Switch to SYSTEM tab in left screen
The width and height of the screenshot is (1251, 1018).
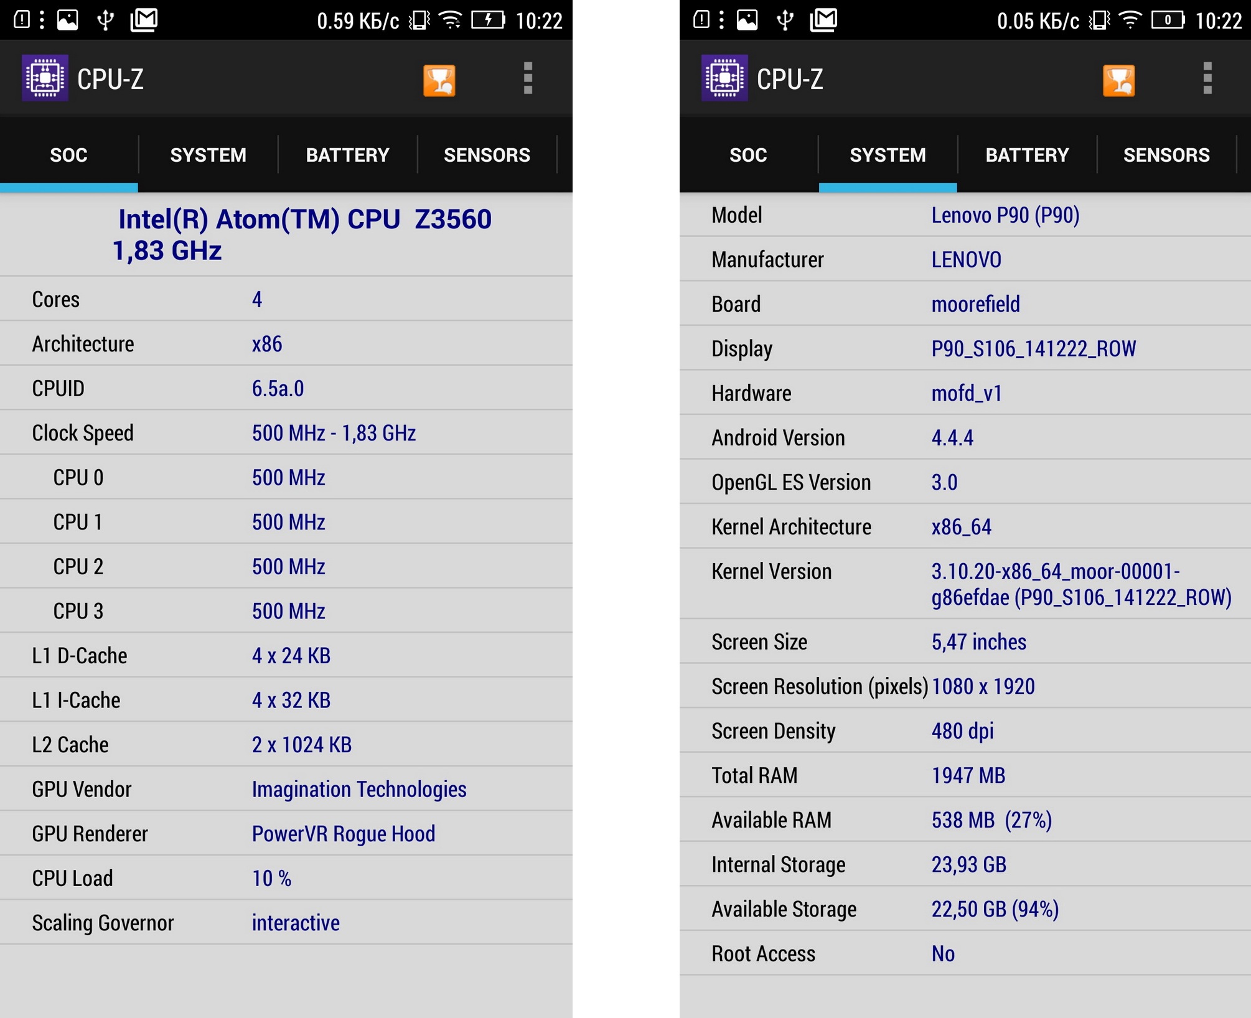(x=208, y=155)
